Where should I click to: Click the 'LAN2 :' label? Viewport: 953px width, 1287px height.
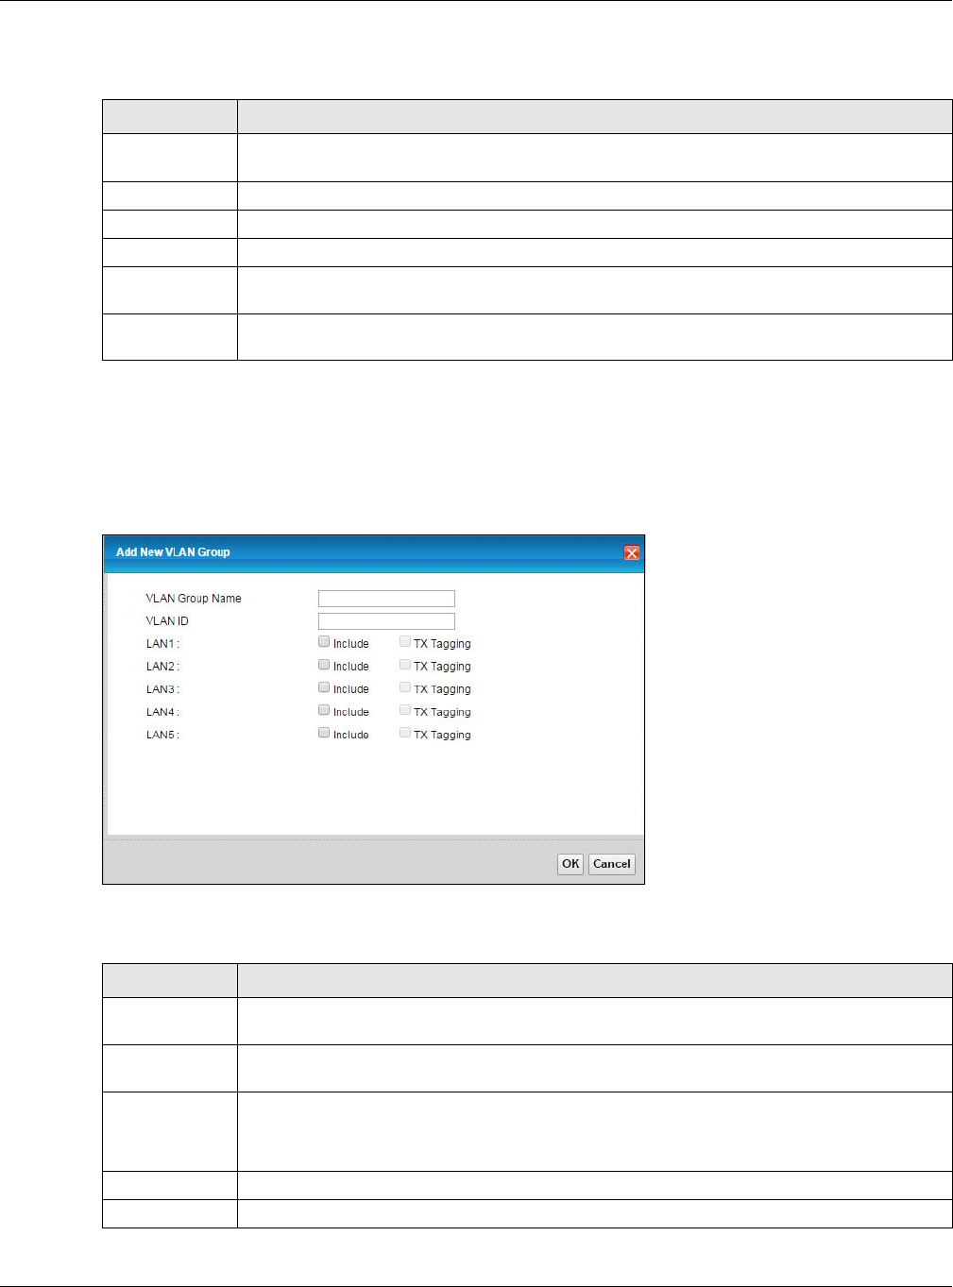(162, 667)
